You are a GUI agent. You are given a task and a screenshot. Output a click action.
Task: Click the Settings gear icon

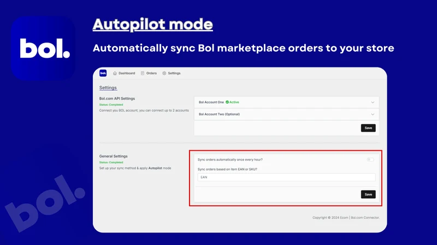coord(164,73)
